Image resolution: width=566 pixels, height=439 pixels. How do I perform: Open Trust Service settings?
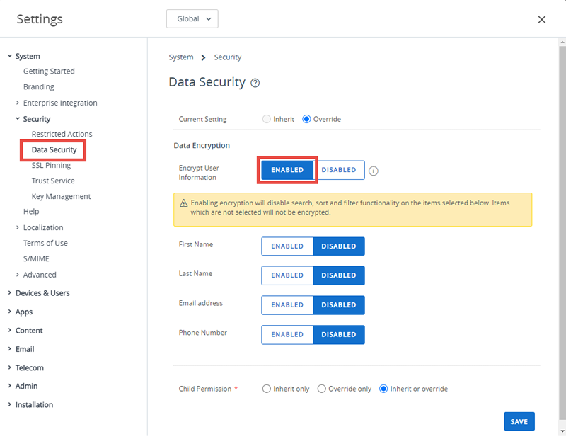[53, 181]
